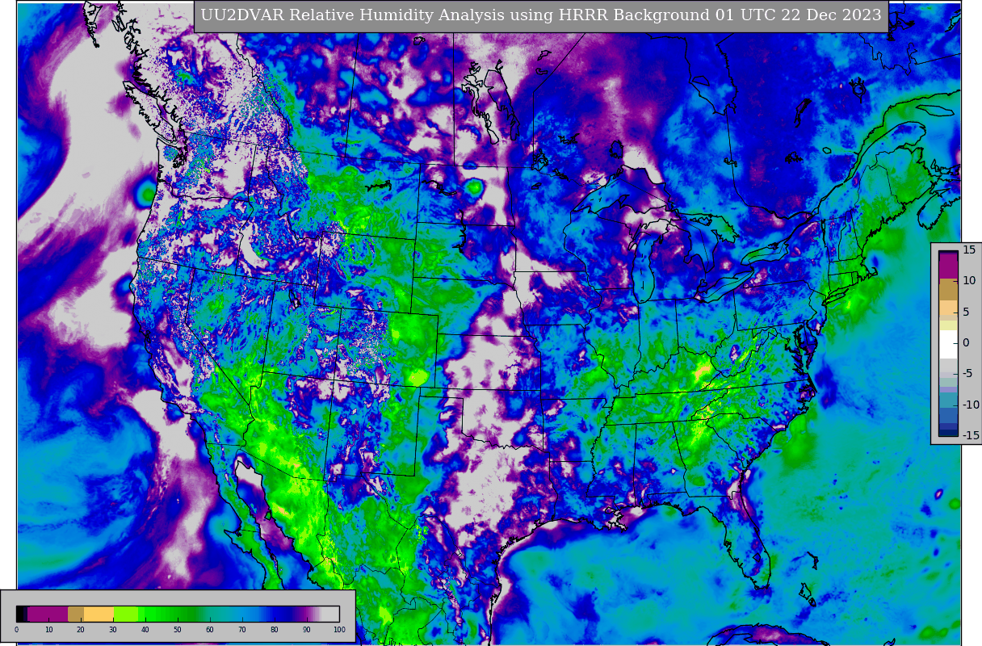The width and height of the screenshot is (982, 646).
Task: Click the '0' label on the right colorbar
Action: coord(966,342)
